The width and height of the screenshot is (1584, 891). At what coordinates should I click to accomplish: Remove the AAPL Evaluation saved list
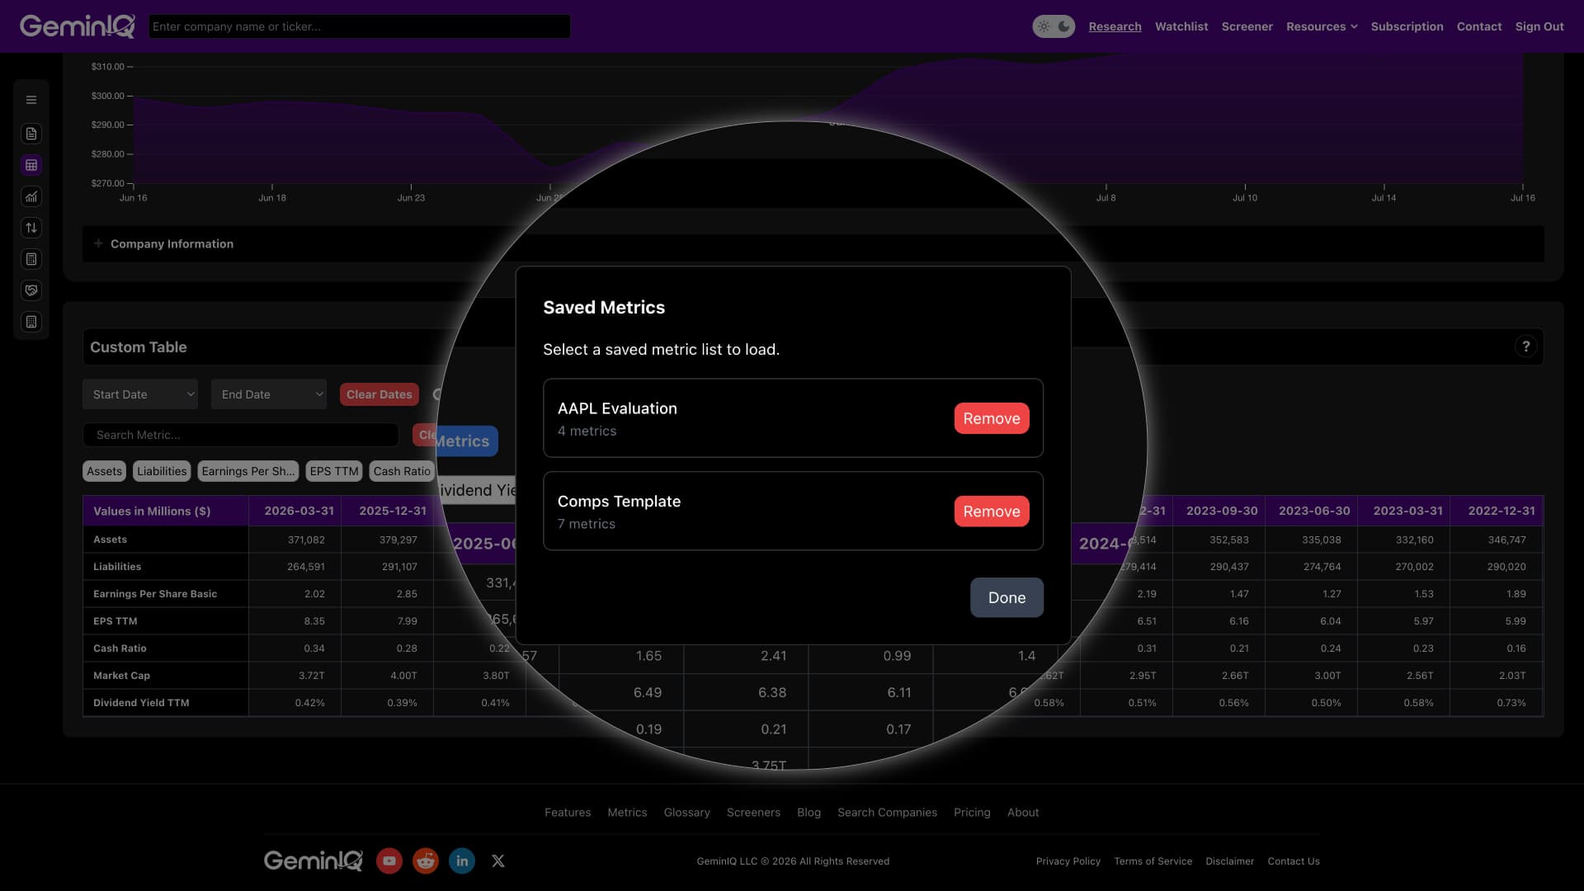[992, 418]
